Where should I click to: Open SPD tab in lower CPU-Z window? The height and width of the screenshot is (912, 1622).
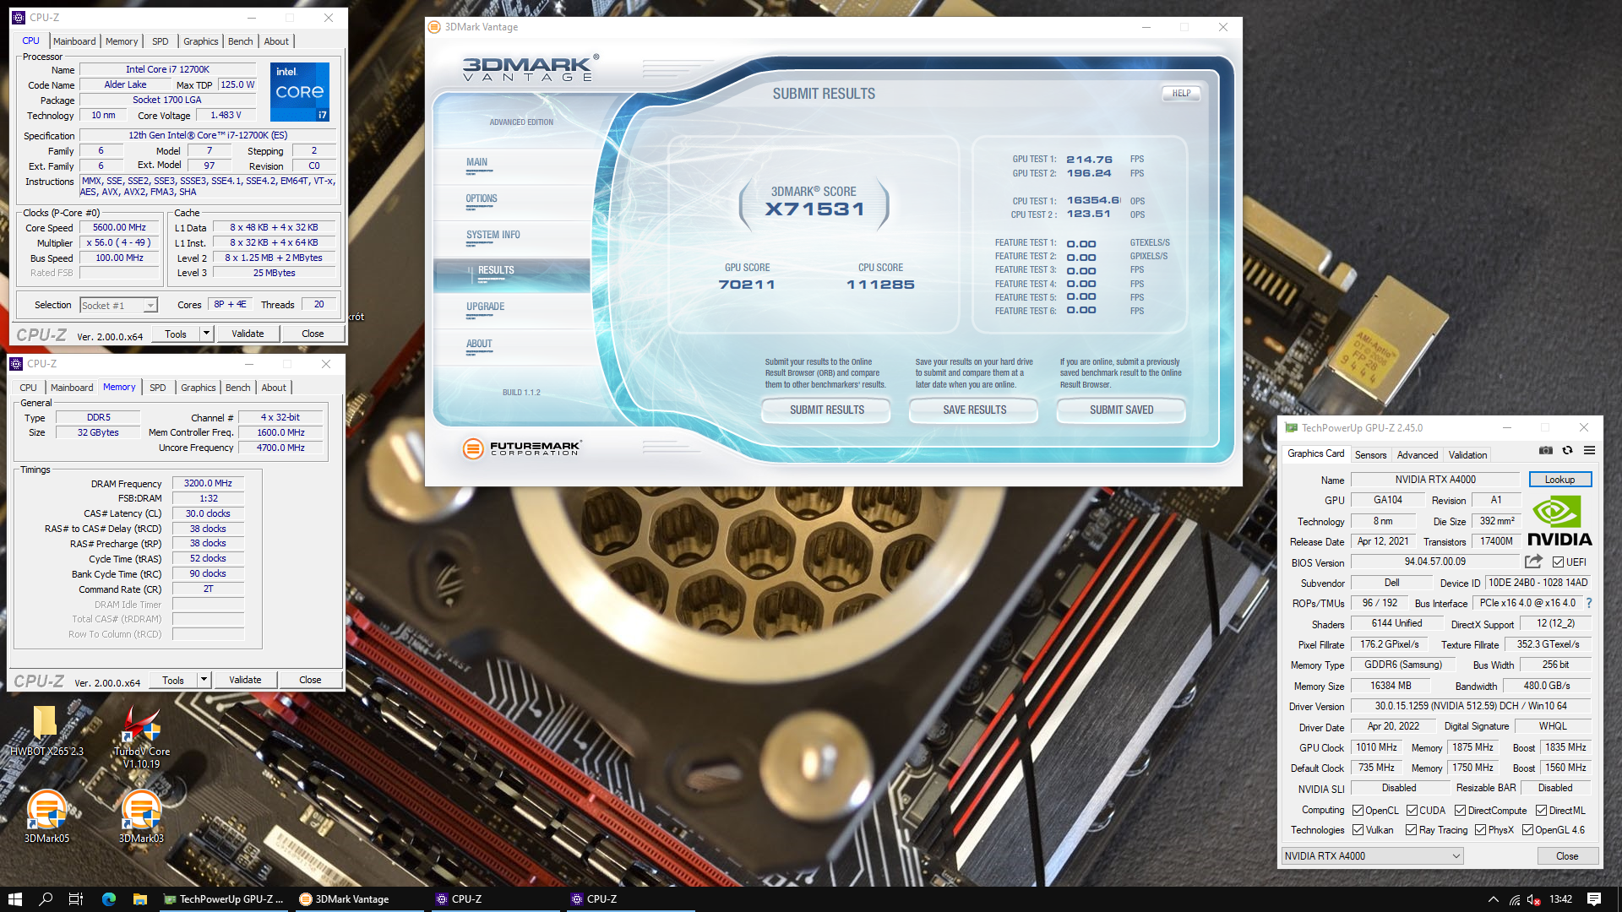(x=157, y=388)
